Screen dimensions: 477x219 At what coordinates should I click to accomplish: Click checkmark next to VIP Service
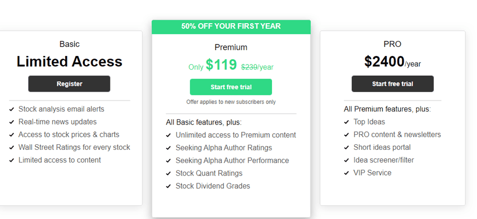click(347, 173)
